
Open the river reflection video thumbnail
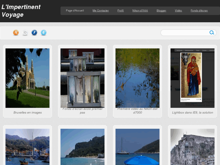(x=137, y=78)
